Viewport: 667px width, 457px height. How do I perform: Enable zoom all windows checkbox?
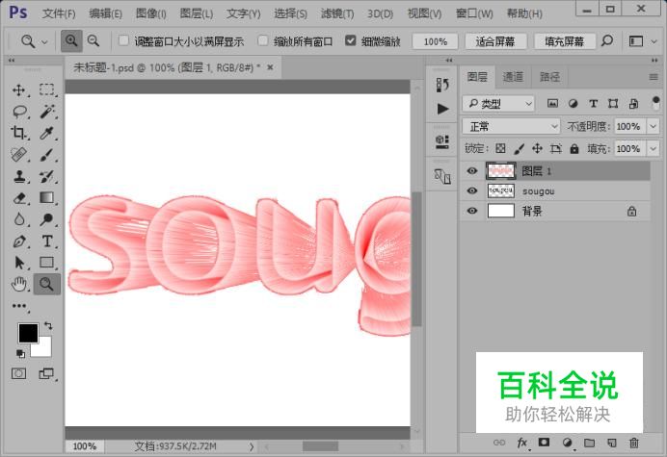coord(263,40)
